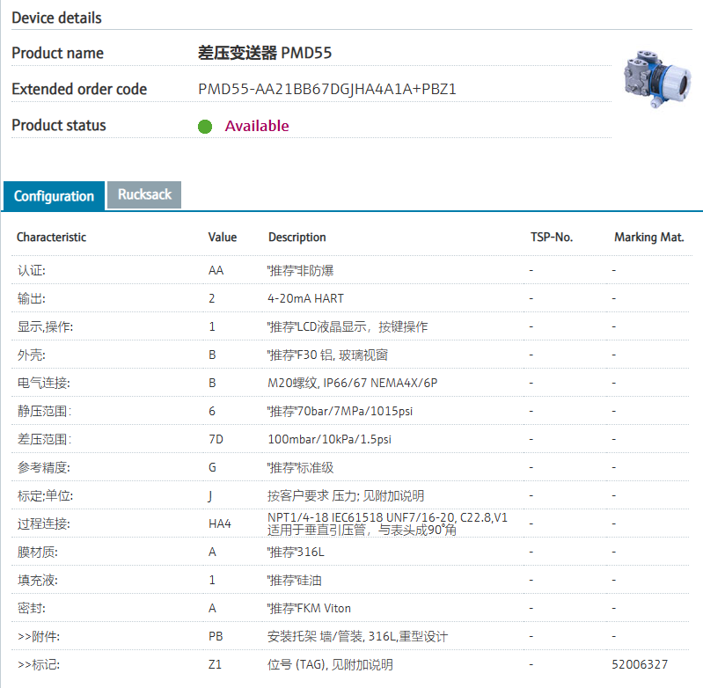Click the Description column header

[297, 238]
